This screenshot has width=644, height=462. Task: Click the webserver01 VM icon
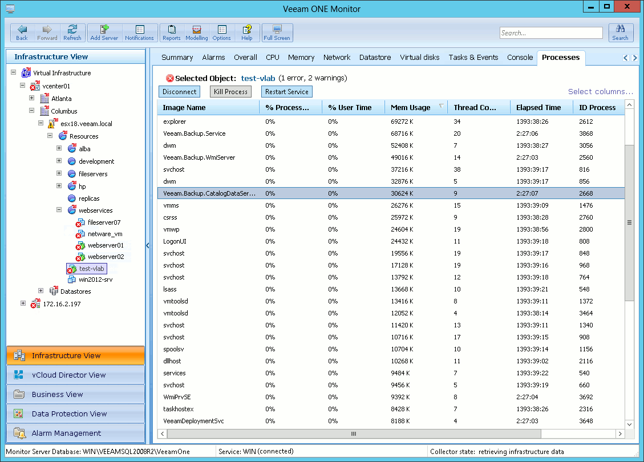[80, 245]
